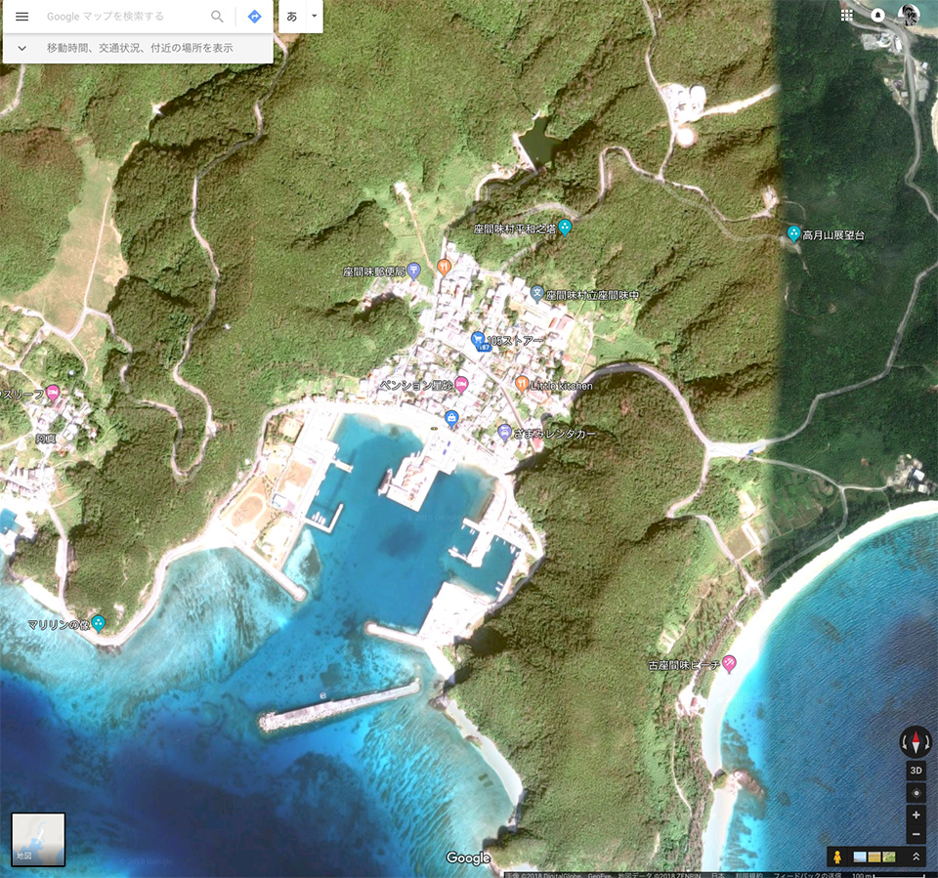938x878 pixels.
Task: Click the 座間味村平和之塔 label
Action: [x=515, y=230]
